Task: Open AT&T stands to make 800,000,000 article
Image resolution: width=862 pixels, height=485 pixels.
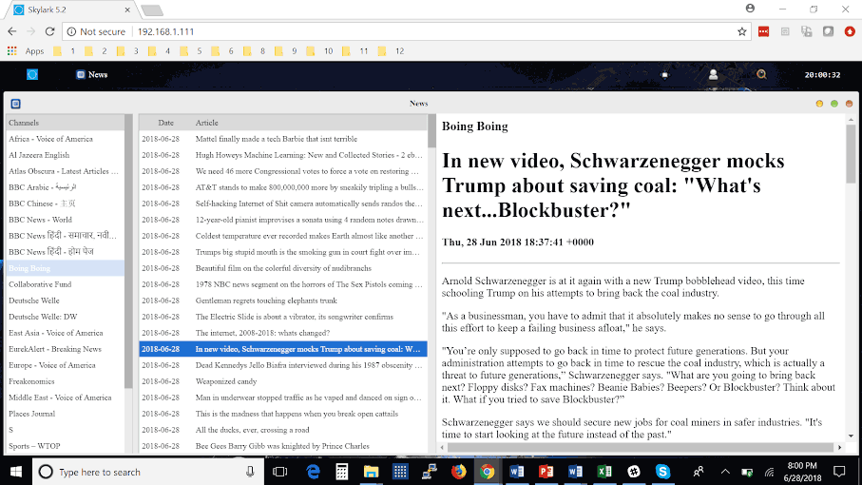Action: tap(283, 187)
